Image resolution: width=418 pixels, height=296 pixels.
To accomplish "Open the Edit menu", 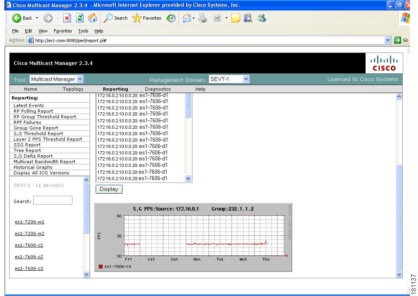I will (x=28, y=31).
